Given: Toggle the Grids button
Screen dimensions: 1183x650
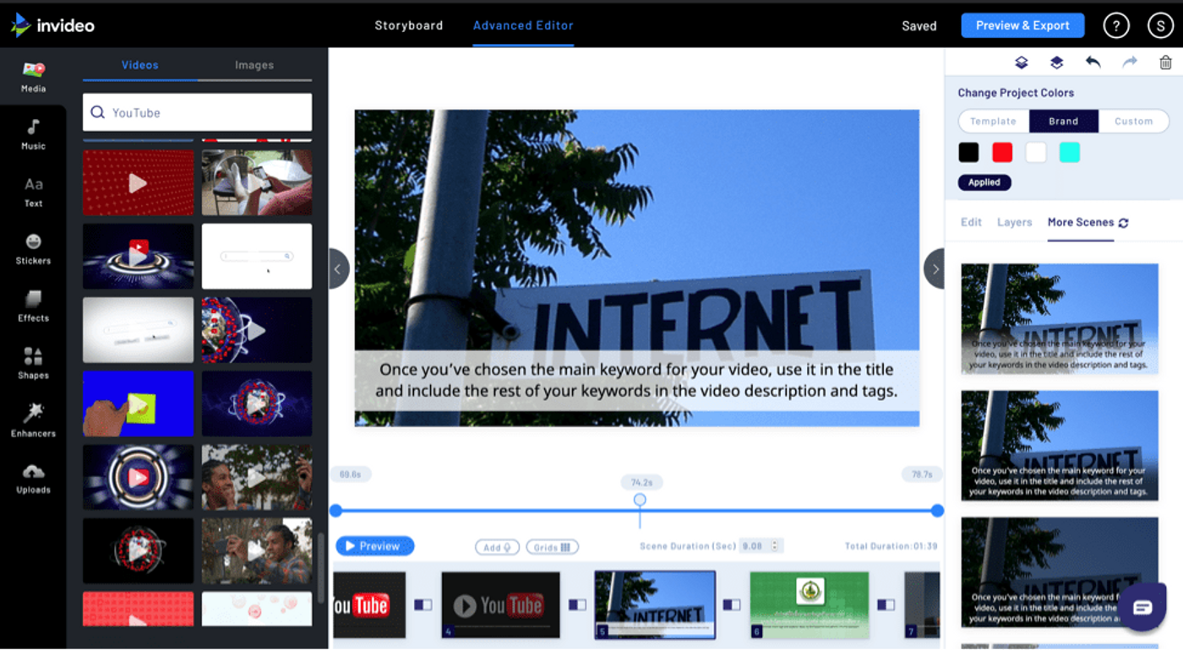Looking at the screenshot, I should (552, 547).
